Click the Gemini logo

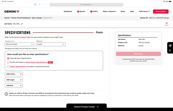(12, 12)
